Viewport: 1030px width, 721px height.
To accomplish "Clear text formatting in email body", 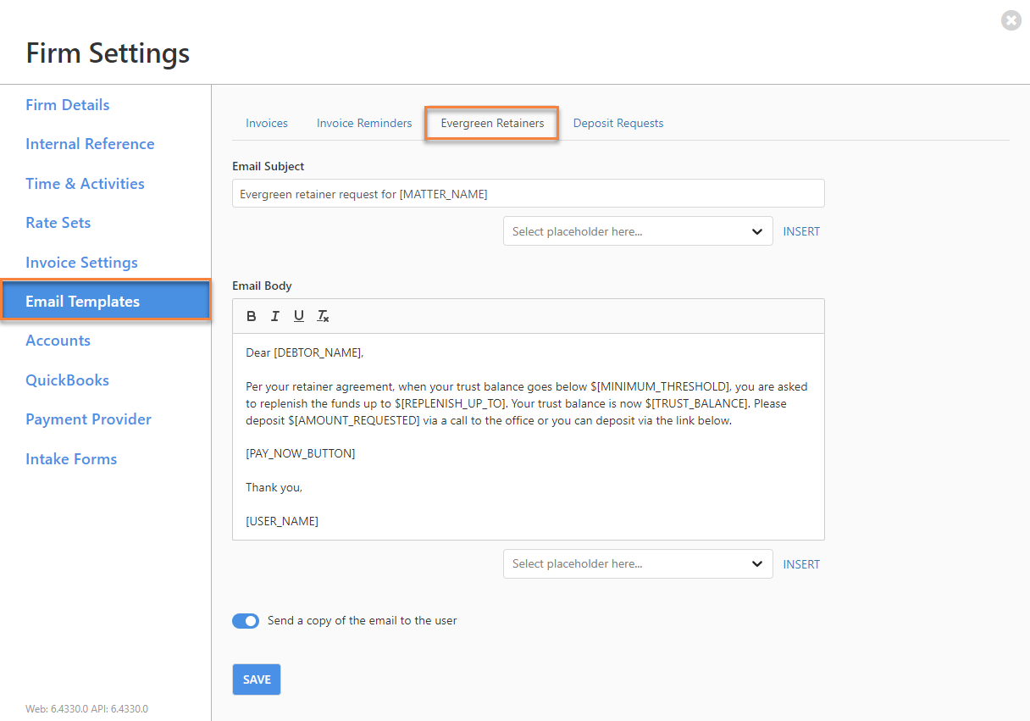I will point(323,316).
